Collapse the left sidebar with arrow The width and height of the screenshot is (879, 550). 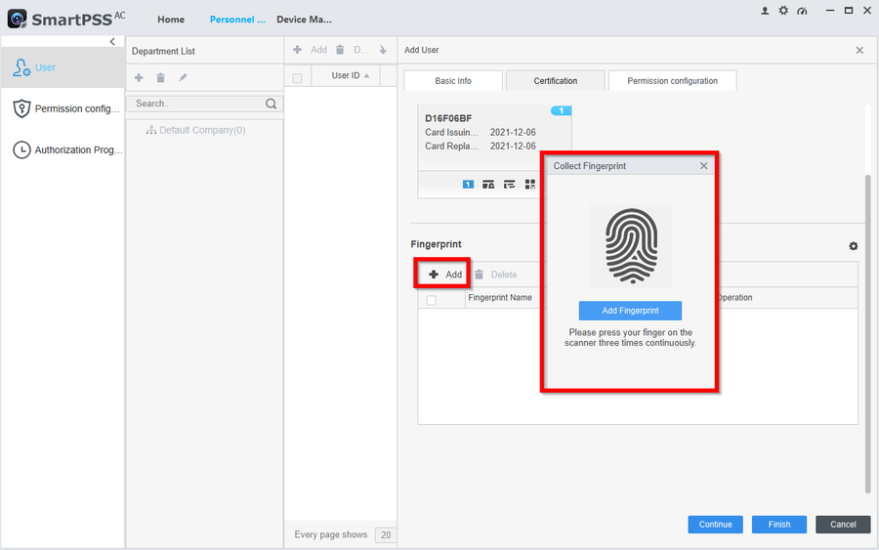[112, 41]
